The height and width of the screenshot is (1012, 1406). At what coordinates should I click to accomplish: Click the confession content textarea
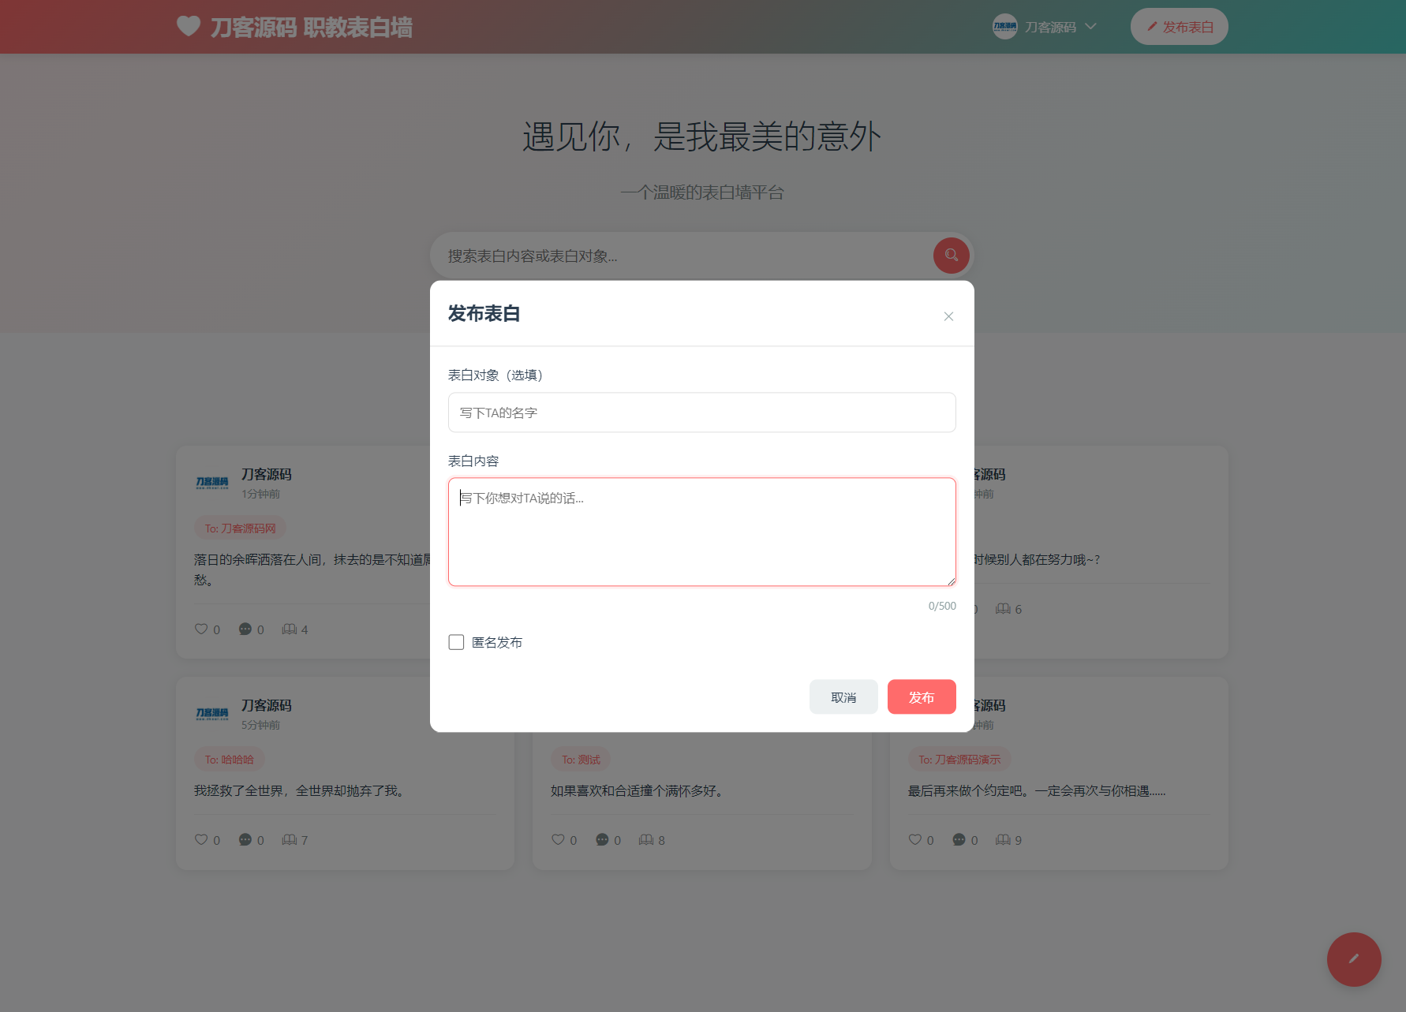point(701,531)
